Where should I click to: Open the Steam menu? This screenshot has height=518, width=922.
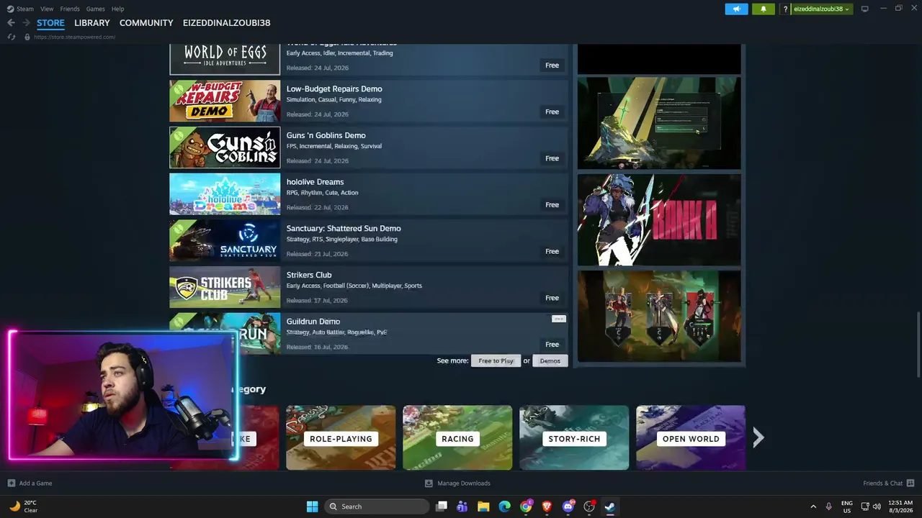click(25, 9)
